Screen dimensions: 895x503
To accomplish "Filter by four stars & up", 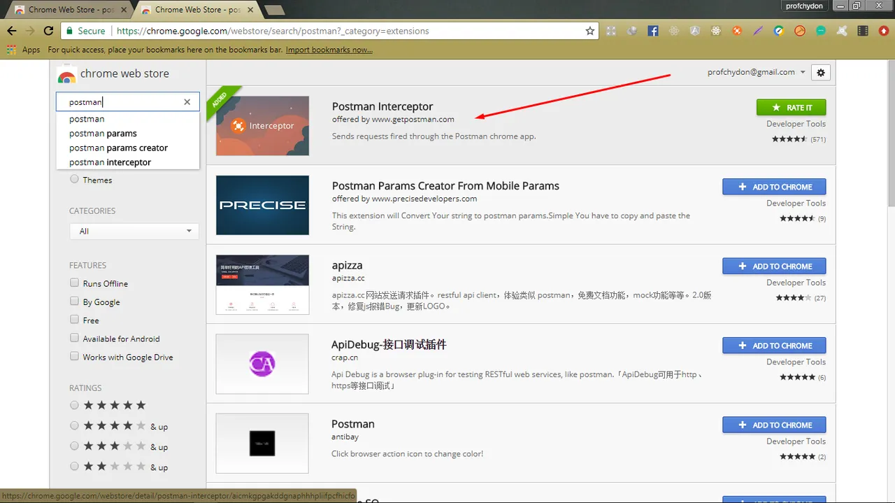I will tap(74, 425).
